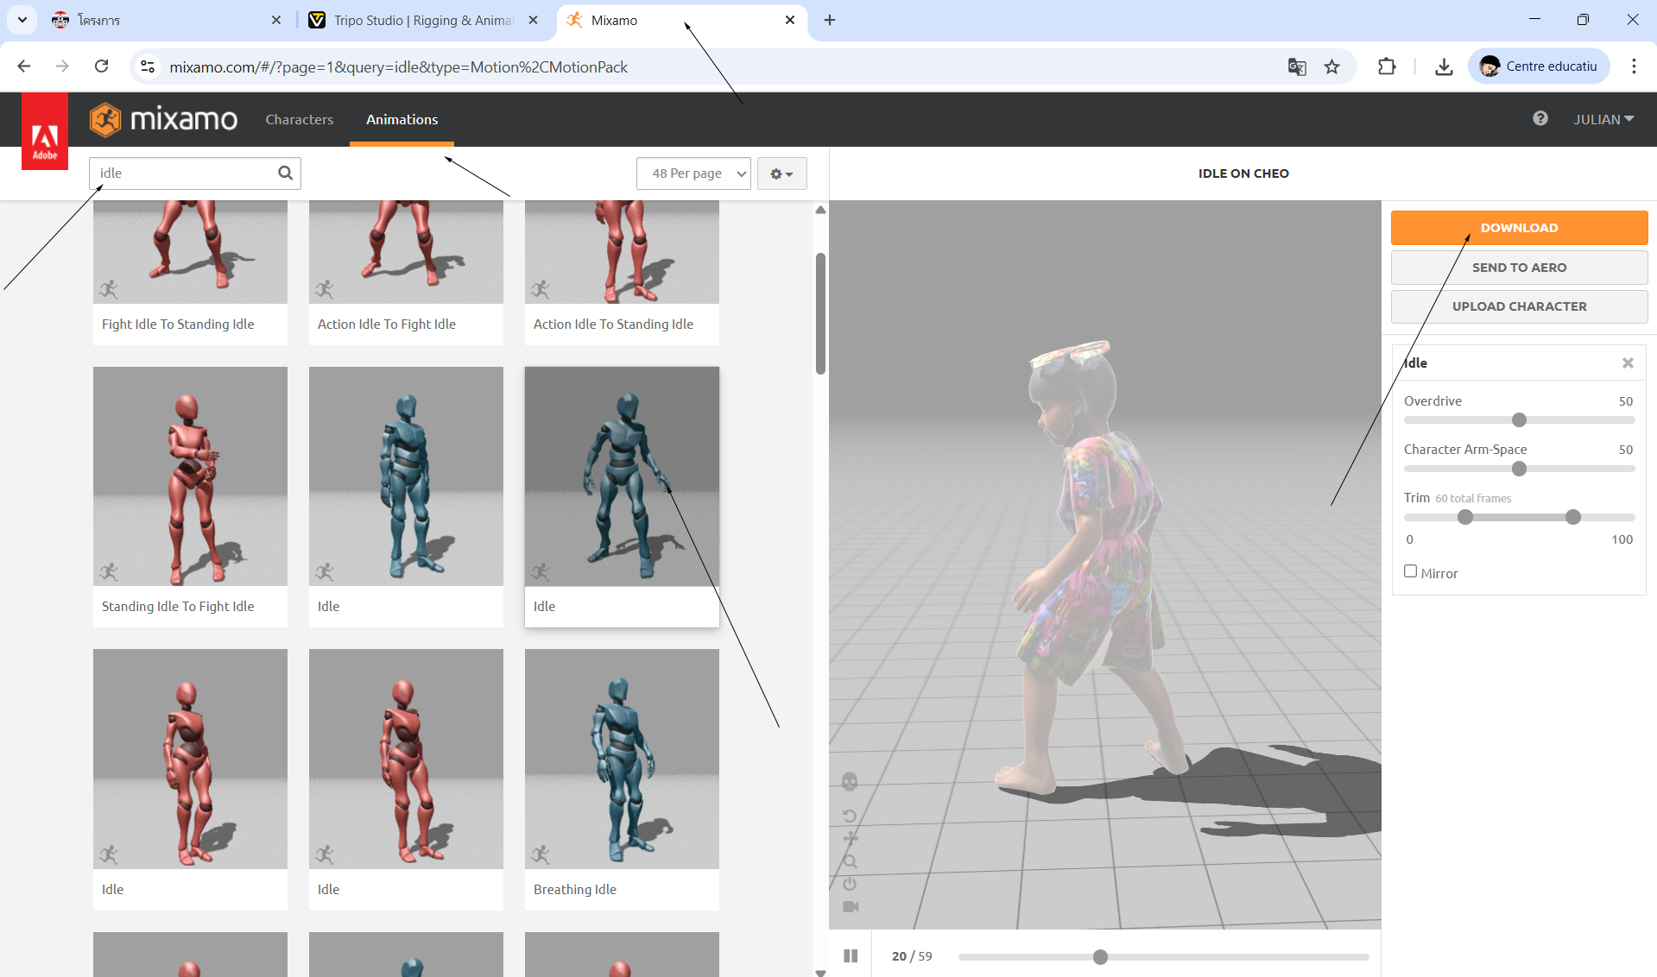Enable the Mirror checkbox
The height and width of the screenshot is (977, 1657).
[1410, 571]
